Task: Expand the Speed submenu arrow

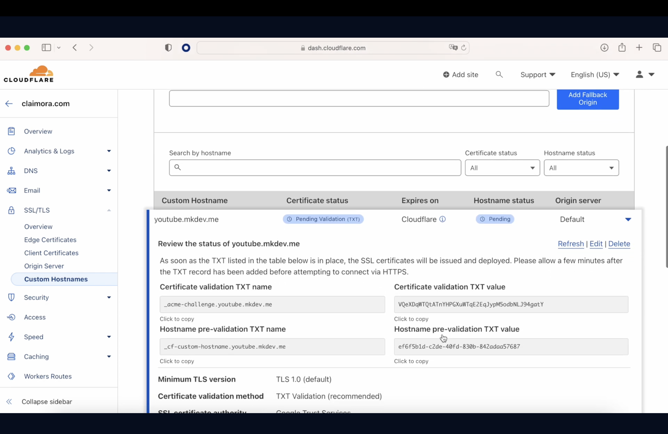Action: [109, 337]
